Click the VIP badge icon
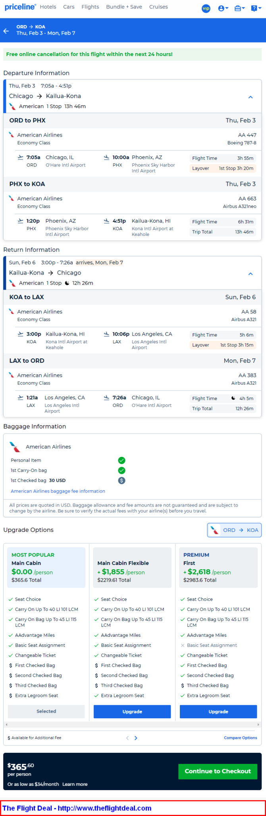266x816 pixels. (206, 8)
